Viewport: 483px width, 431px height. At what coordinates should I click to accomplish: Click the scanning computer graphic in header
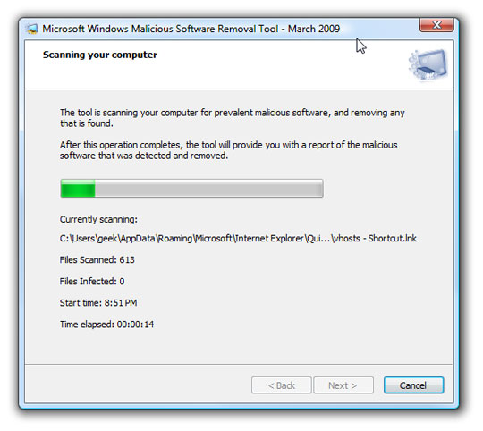click(428, 65)
